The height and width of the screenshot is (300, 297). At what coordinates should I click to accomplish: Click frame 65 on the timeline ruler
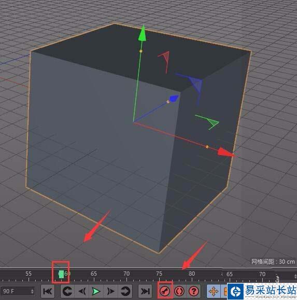point(94,274)
